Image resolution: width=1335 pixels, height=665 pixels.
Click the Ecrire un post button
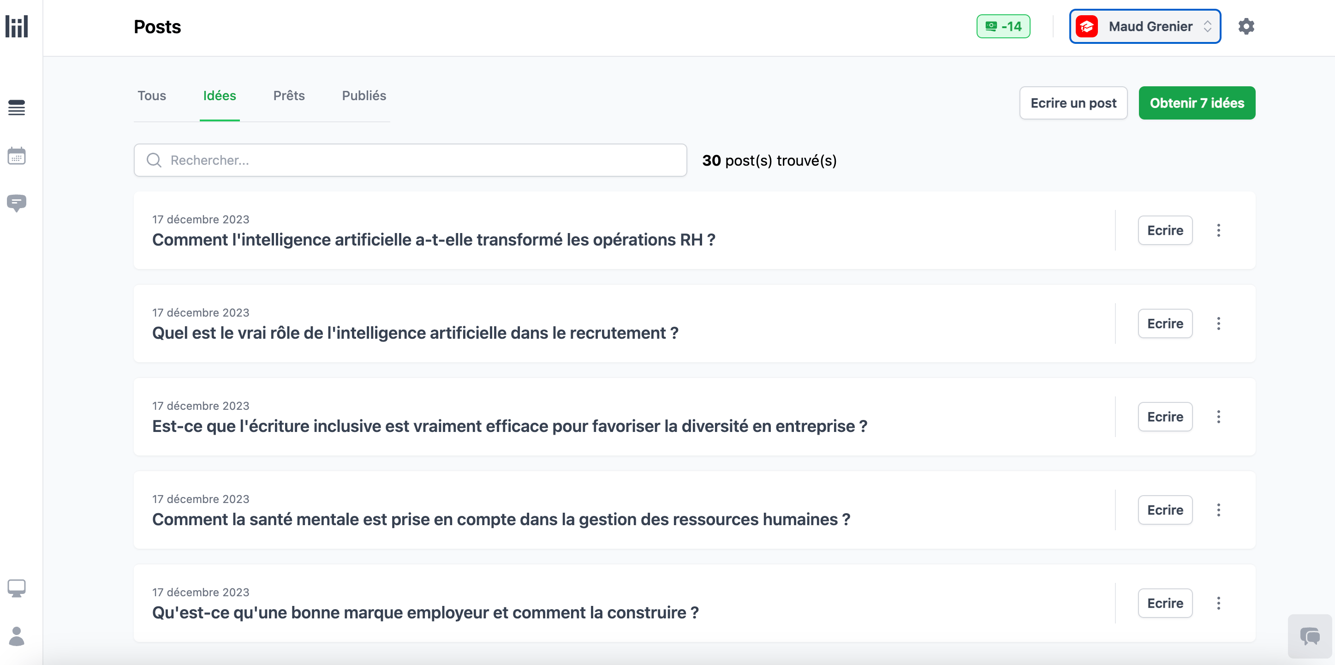[x=1073, y=103]
